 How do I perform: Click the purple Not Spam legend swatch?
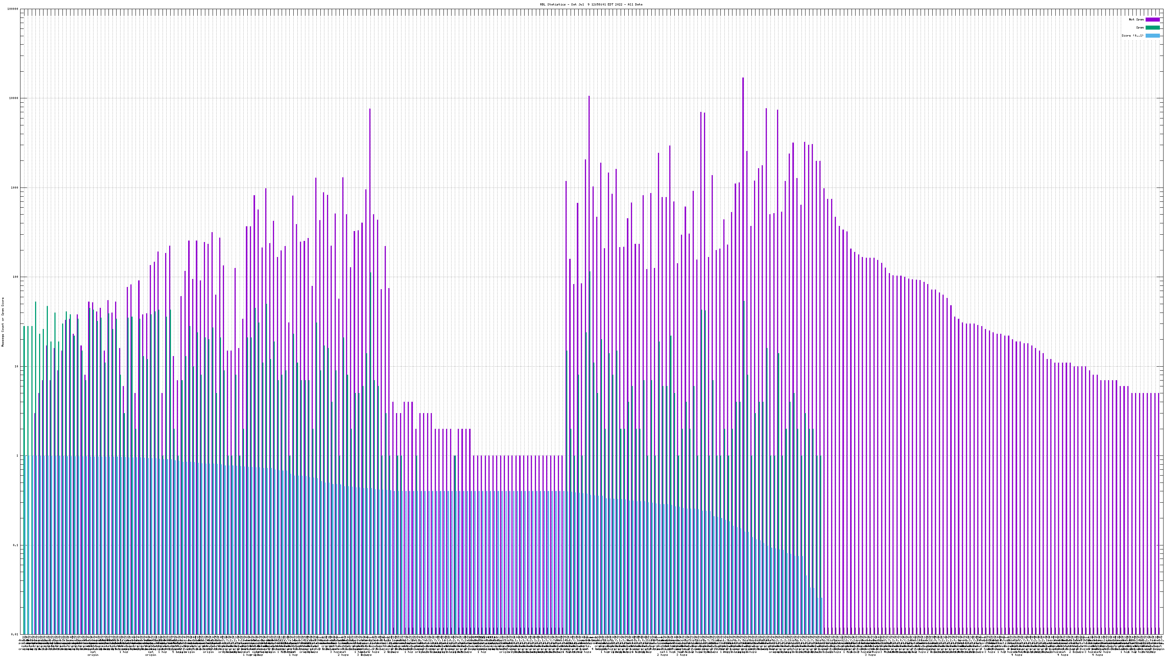(1152, 19)
